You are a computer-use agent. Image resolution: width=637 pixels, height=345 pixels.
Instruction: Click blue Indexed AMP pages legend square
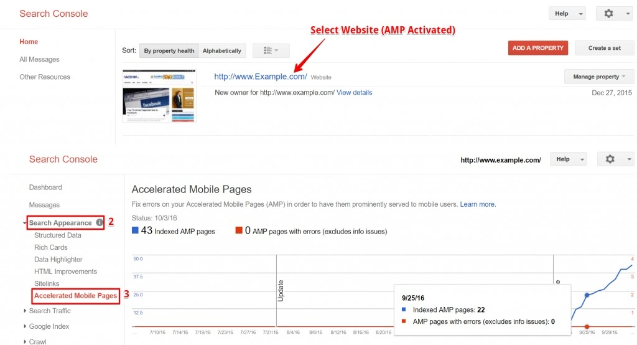click(136, 231)
